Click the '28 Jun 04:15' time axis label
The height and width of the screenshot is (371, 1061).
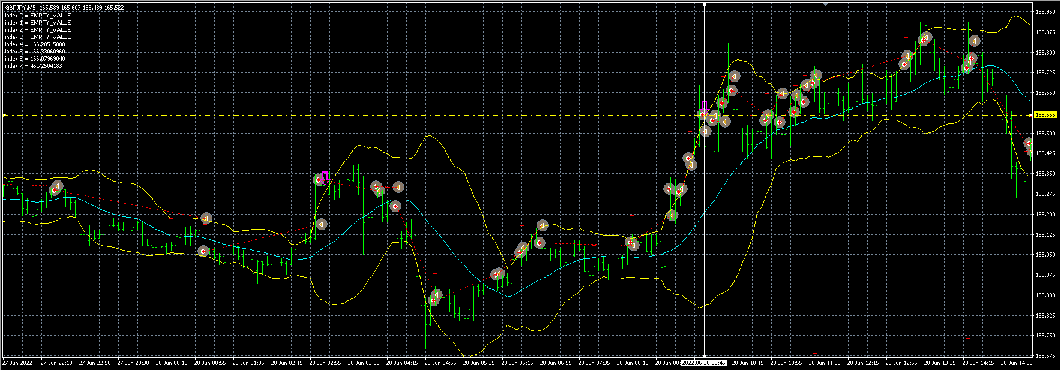click(x=402, y=363)
